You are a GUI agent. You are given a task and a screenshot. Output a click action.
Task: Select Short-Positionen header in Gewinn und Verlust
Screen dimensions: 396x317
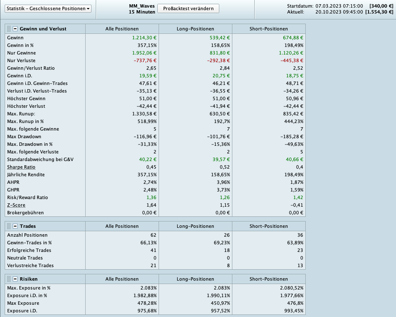pos(269,29)
